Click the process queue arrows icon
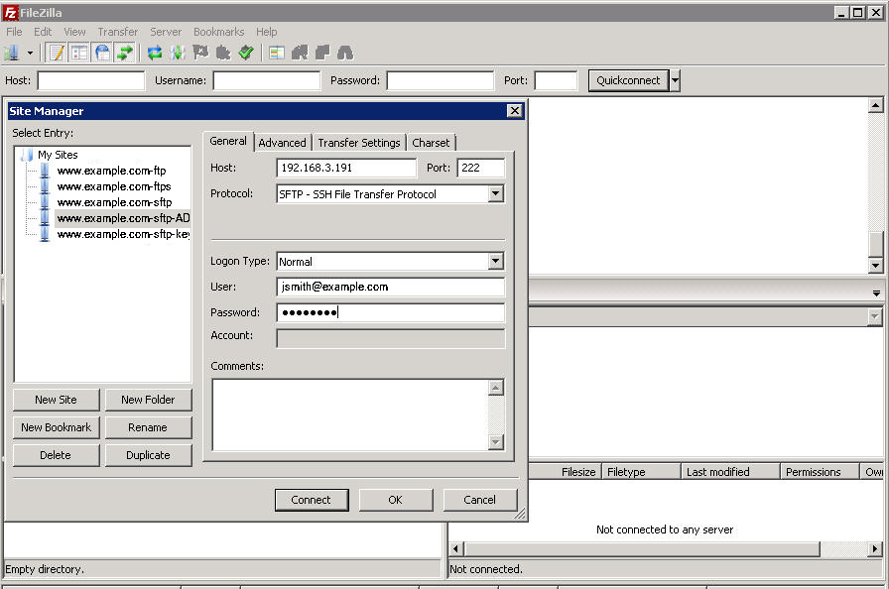This screenshot has height=589, width=889. (x=178, y=54)
